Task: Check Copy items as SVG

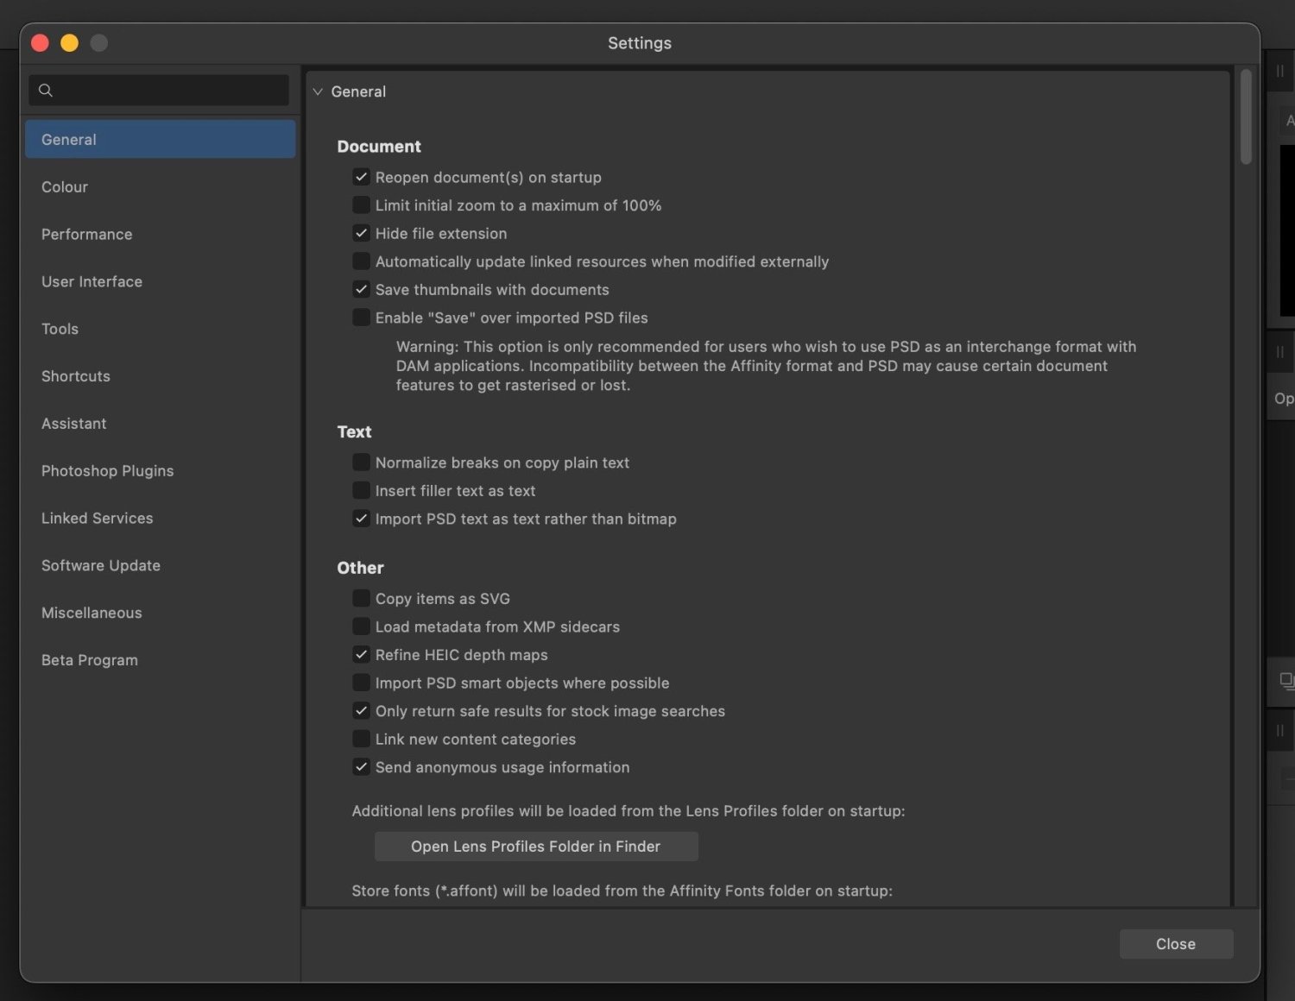Action: 361,598
